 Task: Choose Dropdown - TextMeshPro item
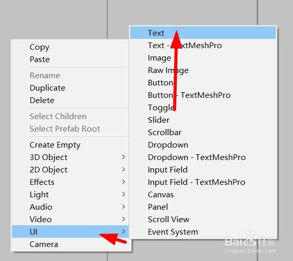[x=203, y=157]
